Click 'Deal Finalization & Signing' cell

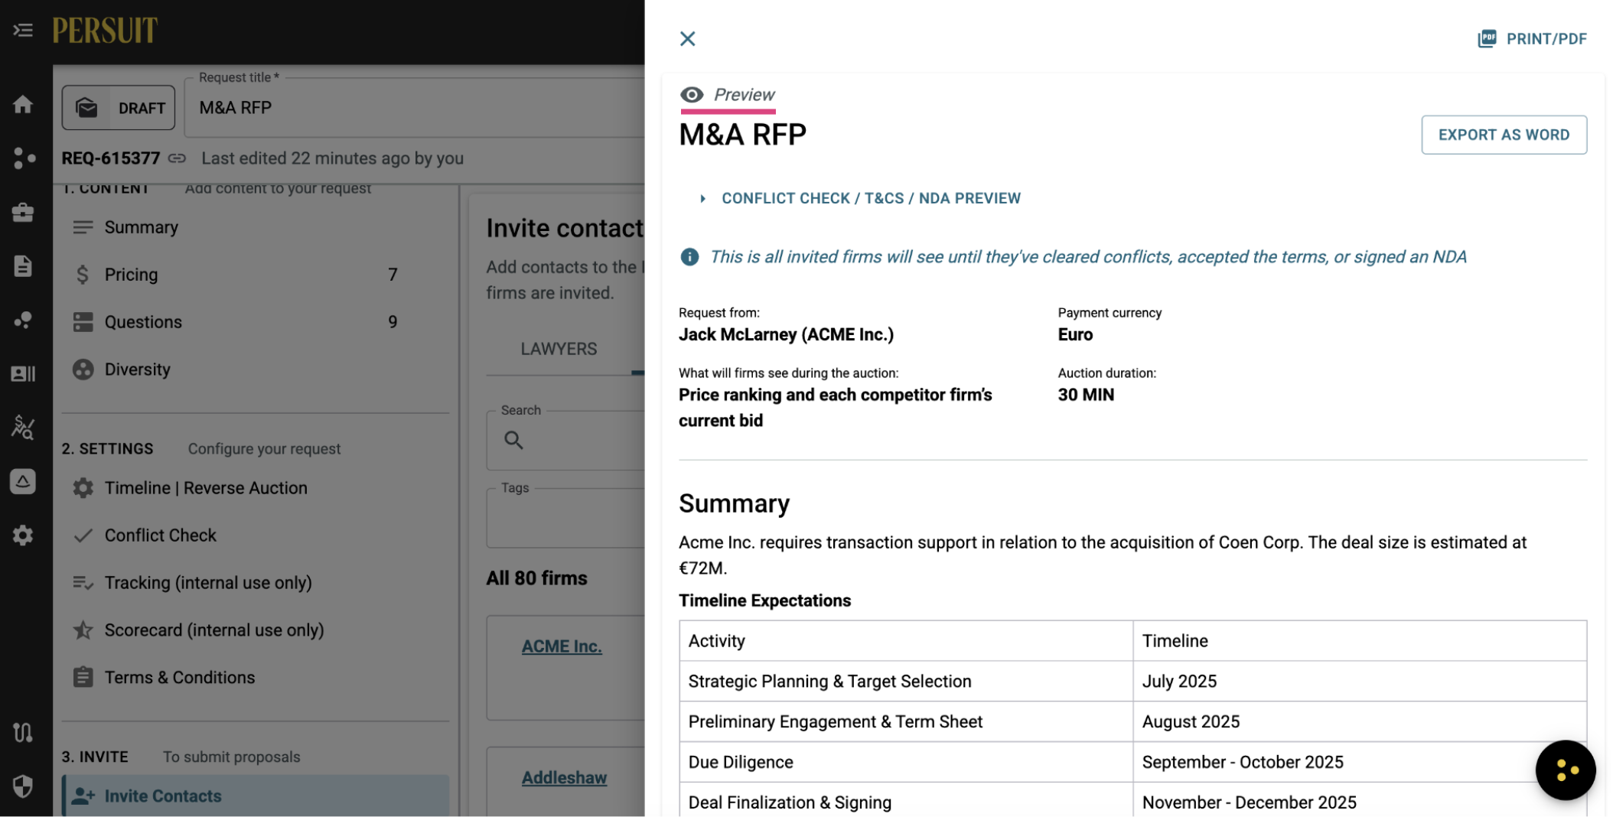pyautogui.click(x=906, y=801)
